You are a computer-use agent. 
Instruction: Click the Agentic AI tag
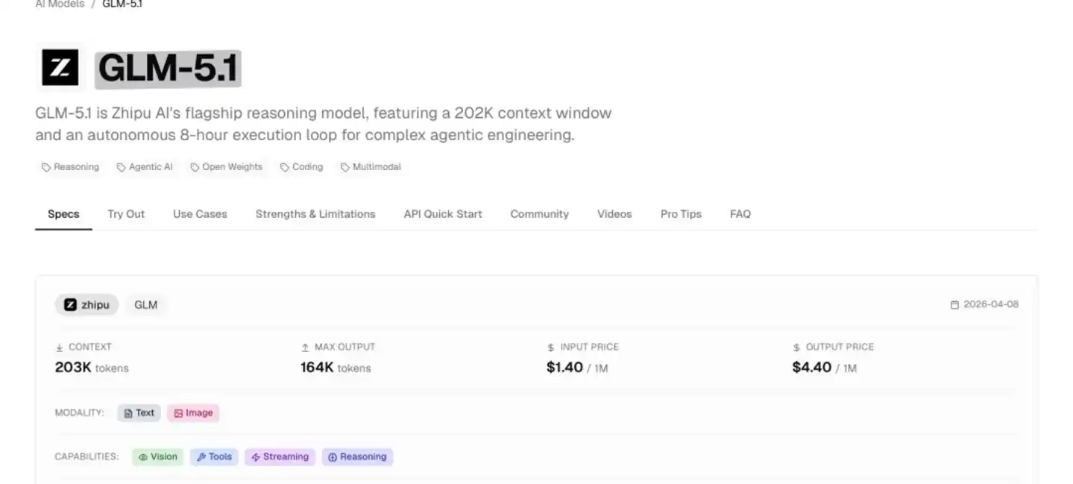point(145,167)
